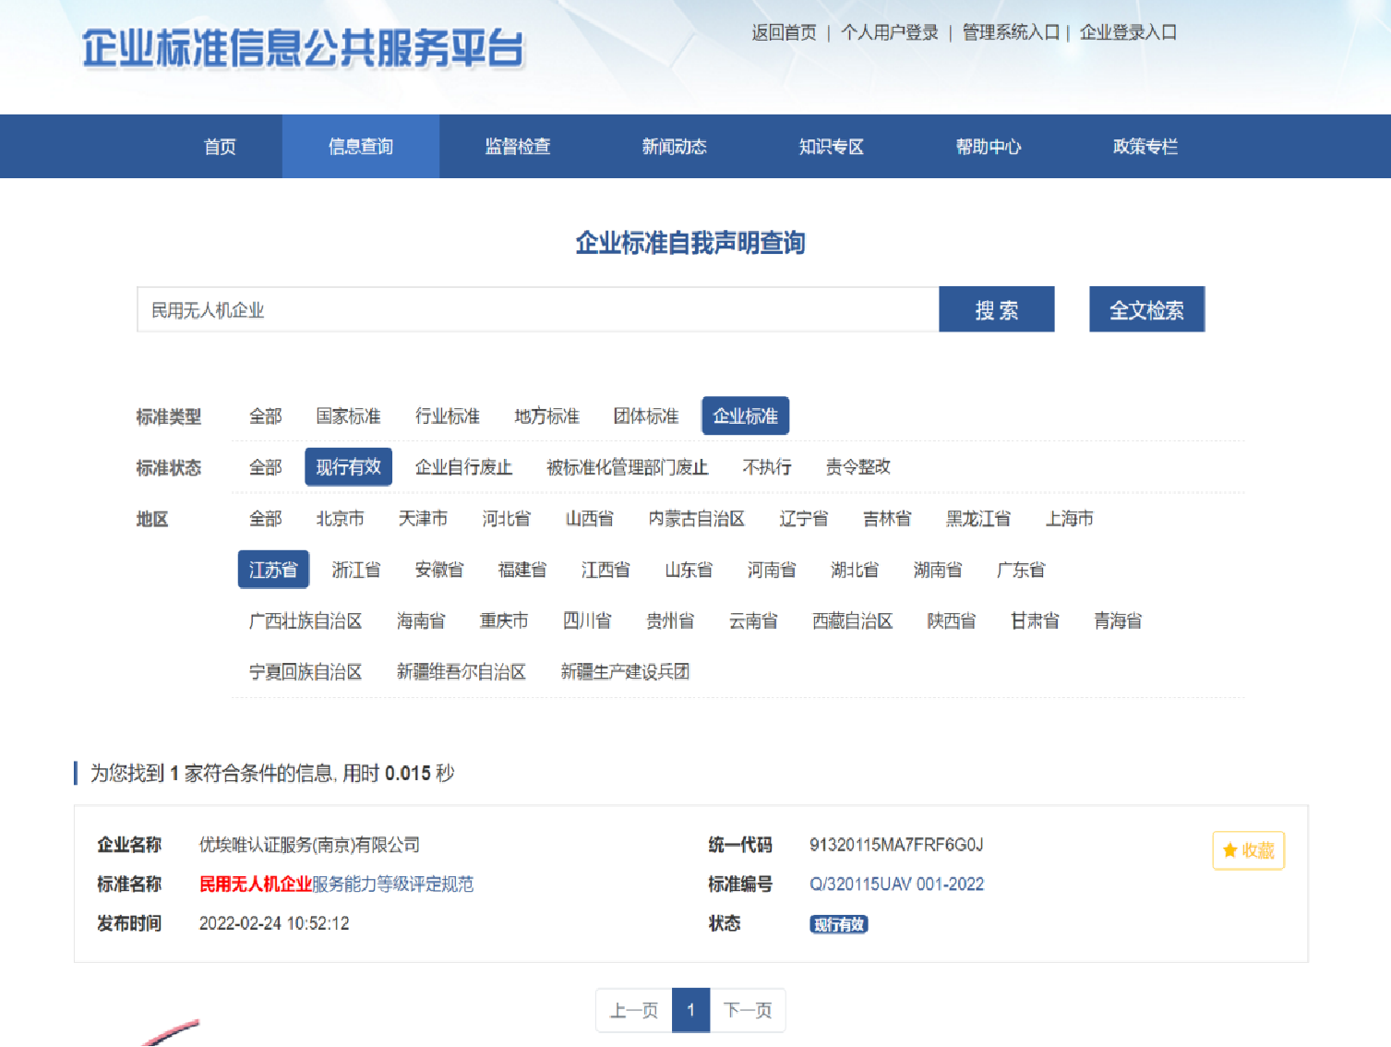This screenshot has width=1391, height=1047.
Task: Select 广东省 region filter
Action: tap(1020, 570)
